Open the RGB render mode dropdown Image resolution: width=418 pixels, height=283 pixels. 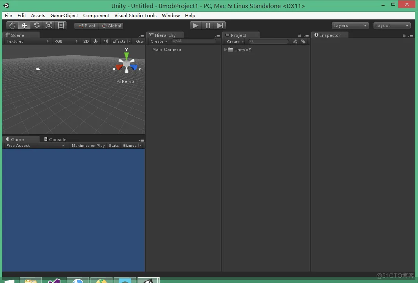pyautogui.click(x=66, y=41)
